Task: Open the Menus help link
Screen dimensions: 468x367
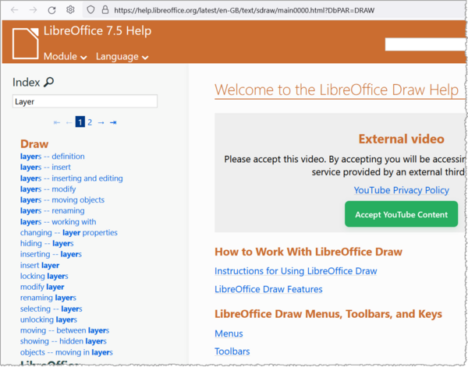Action: point(229,333)
